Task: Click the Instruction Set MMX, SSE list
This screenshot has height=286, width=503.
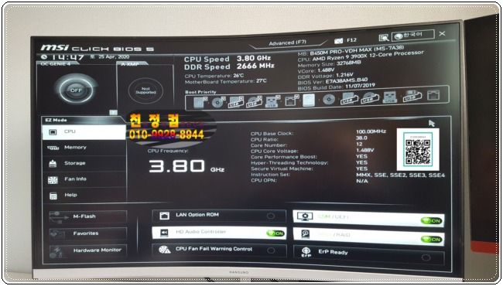Action: click(x=400, y=175)
